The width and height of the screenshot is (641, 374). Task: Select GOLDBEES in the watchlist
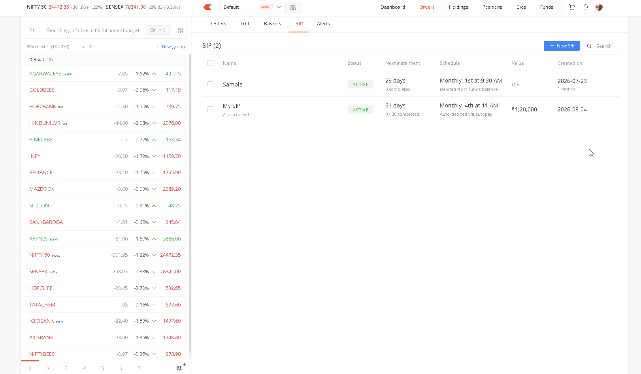click(105, 90)
